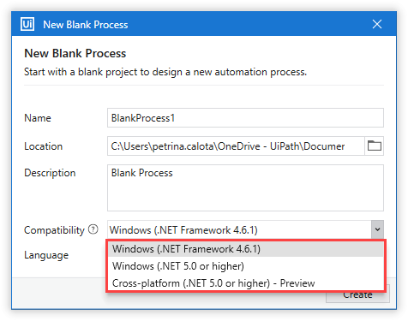Click the Name field containing BlankProcess1
This screenshot has width=408, height=321.
click(x=245, y=117)
